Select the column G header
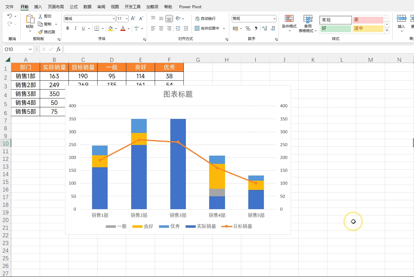 coord(198,60)
